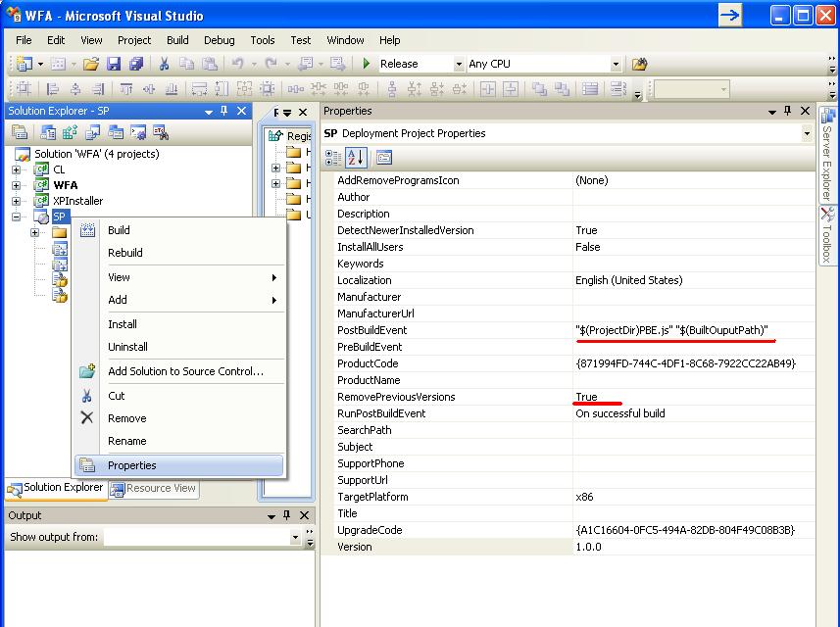840x627 pixels.
Task: Close the Solution Explorer panel
Action: pos(241,111)
